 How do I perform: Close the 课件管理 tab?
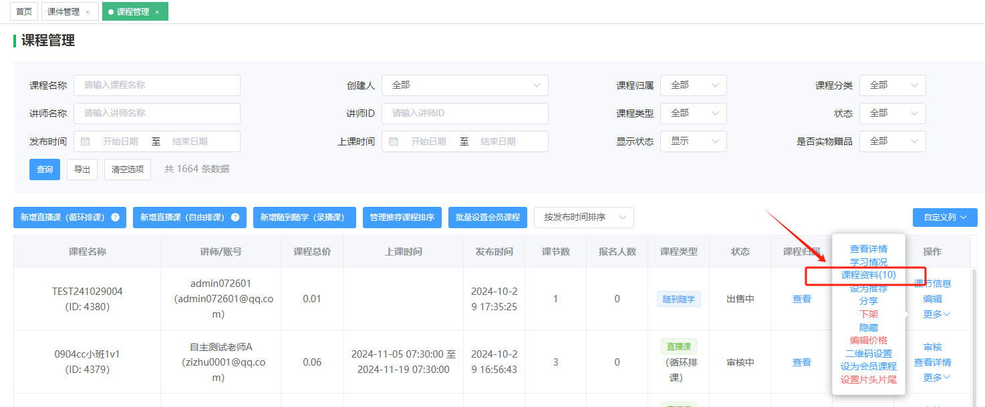88,12
